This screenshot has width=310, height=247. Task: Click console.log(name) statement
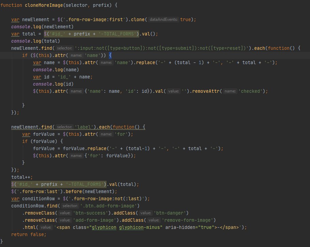pyautogui.click(x=56, y=70)
